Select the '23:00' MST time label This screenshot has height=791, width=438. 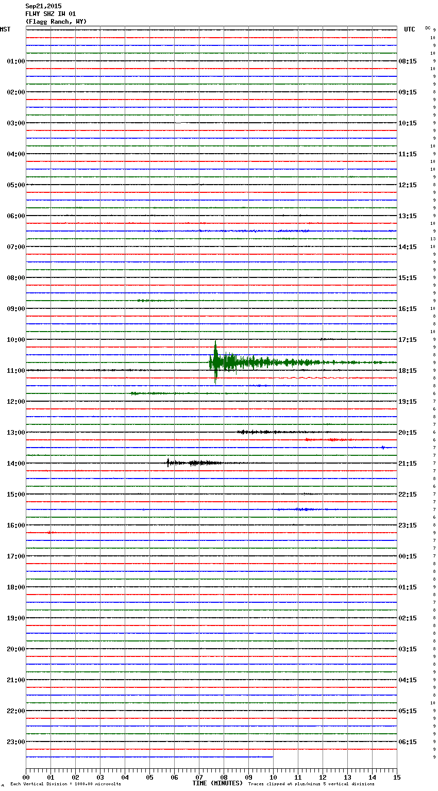click(x=16, y=742)
